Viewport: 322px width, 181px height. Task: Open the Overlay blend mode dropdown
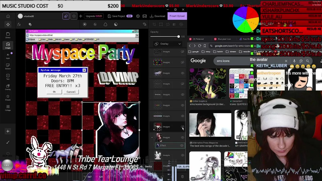click(168, 44)
